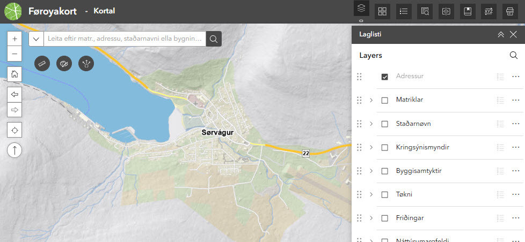The height and width of the screenshot is (242, 525).
Task: Open options menu for Tøkni layer
Action: click(x=516, y=194)
